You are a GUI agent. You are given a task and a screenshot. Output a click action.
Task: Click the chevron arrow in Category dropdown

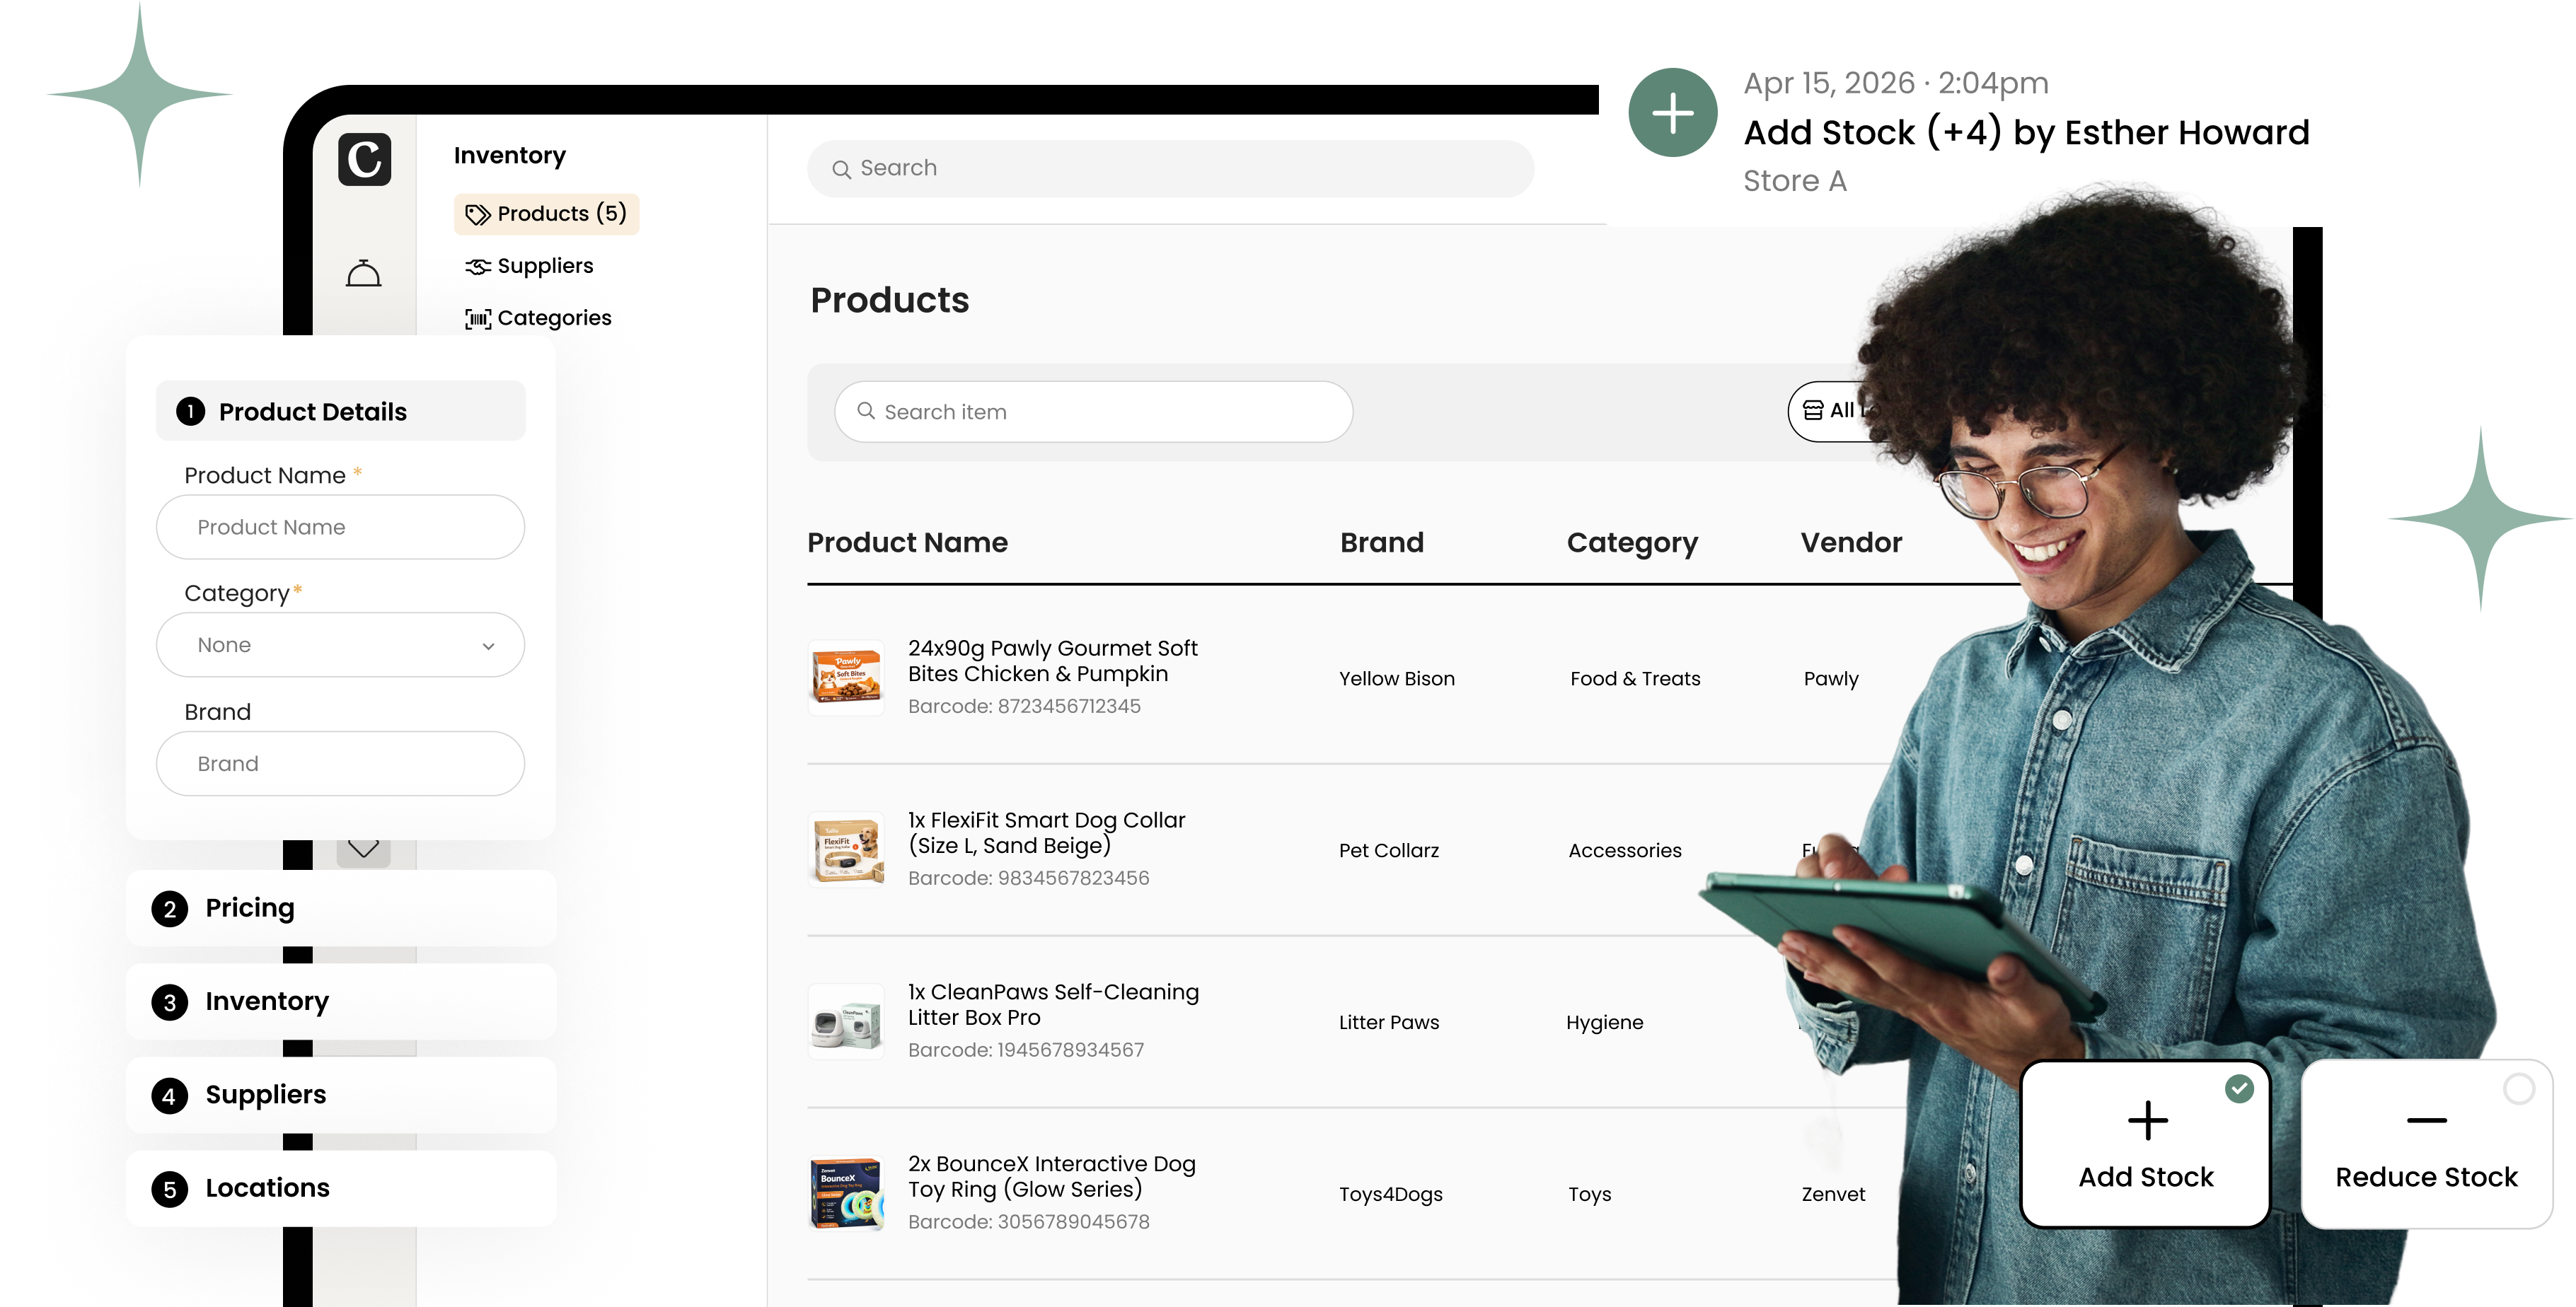(x=488, y=646)
